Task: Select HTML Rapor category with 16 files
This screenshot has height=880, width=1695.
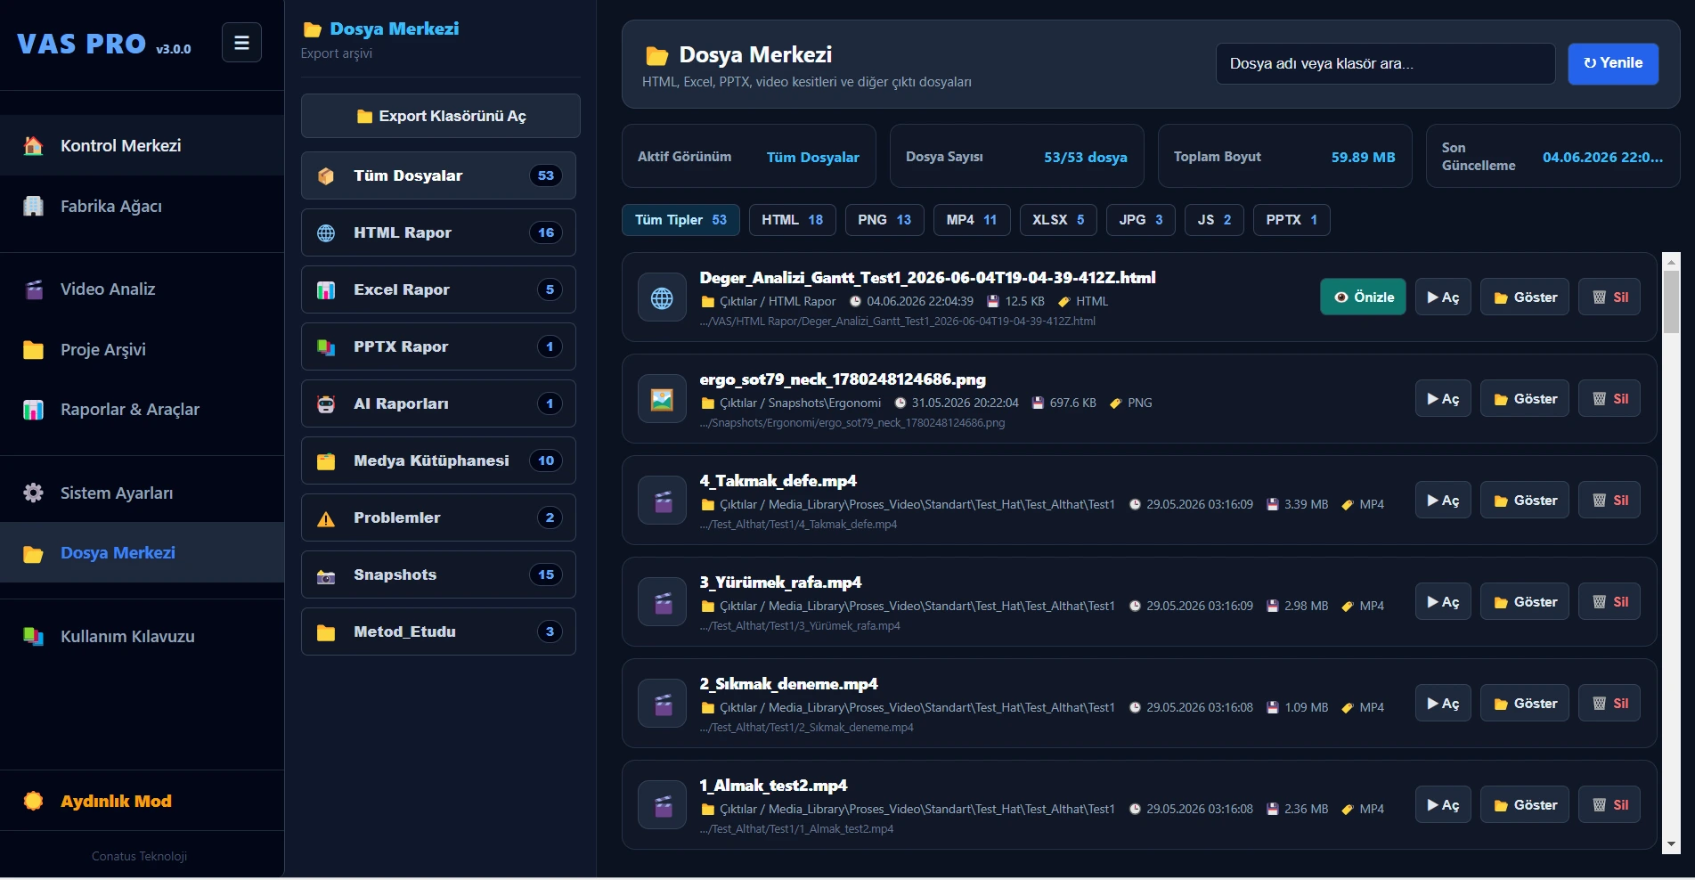Action: point(438,232)
